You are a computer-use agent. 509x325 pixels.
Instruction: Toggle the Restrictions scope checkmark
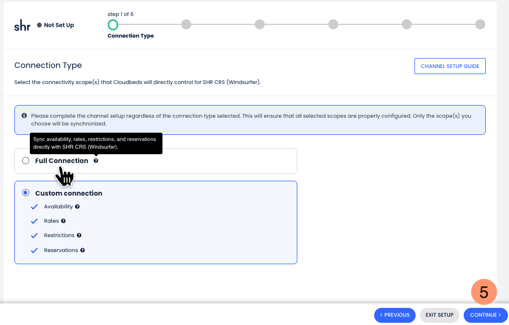click(33, 235)
